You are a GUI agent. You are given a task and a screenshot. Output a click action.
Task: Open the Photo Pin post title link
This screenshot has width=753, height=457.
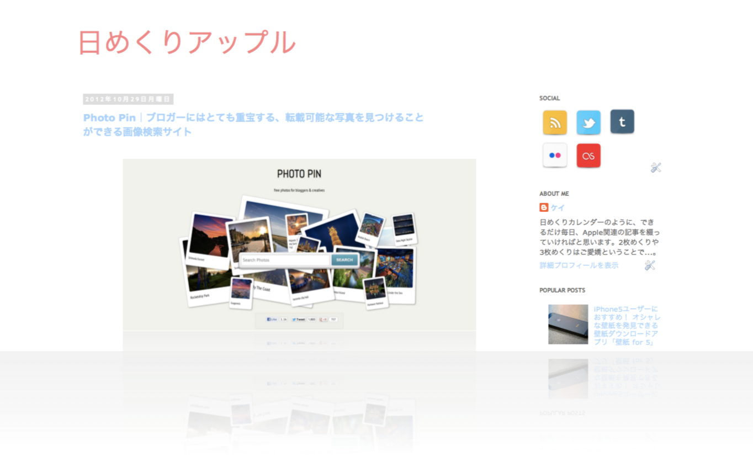(253, 125)
